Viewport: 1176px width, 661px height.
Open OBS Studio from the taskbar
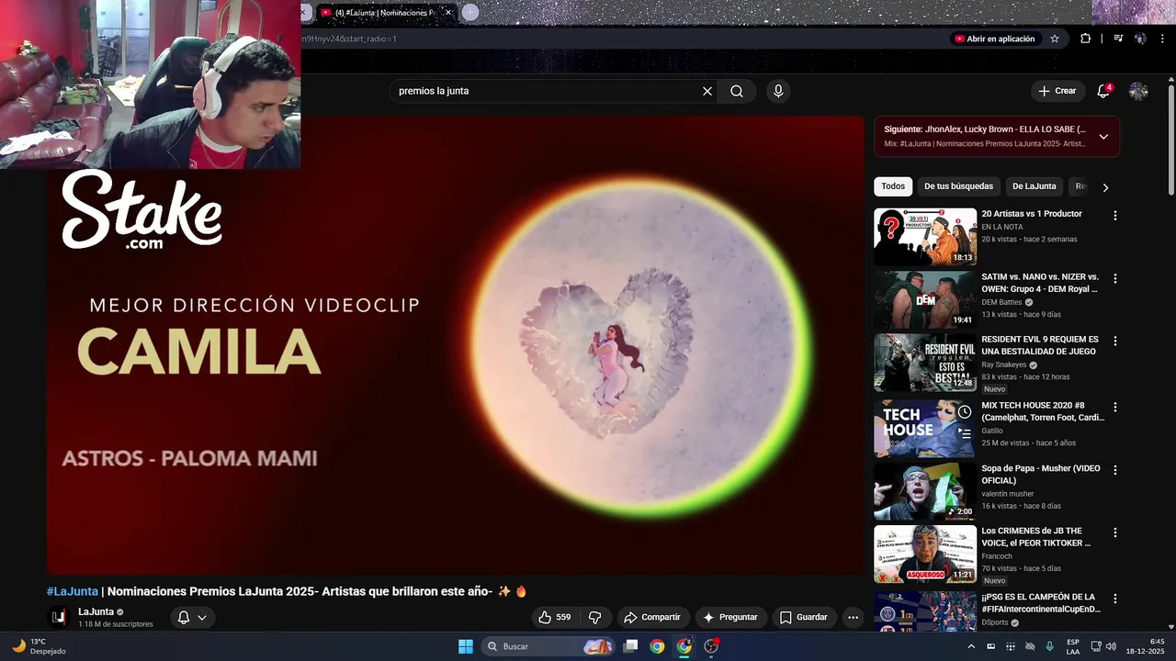pos(711,646)
